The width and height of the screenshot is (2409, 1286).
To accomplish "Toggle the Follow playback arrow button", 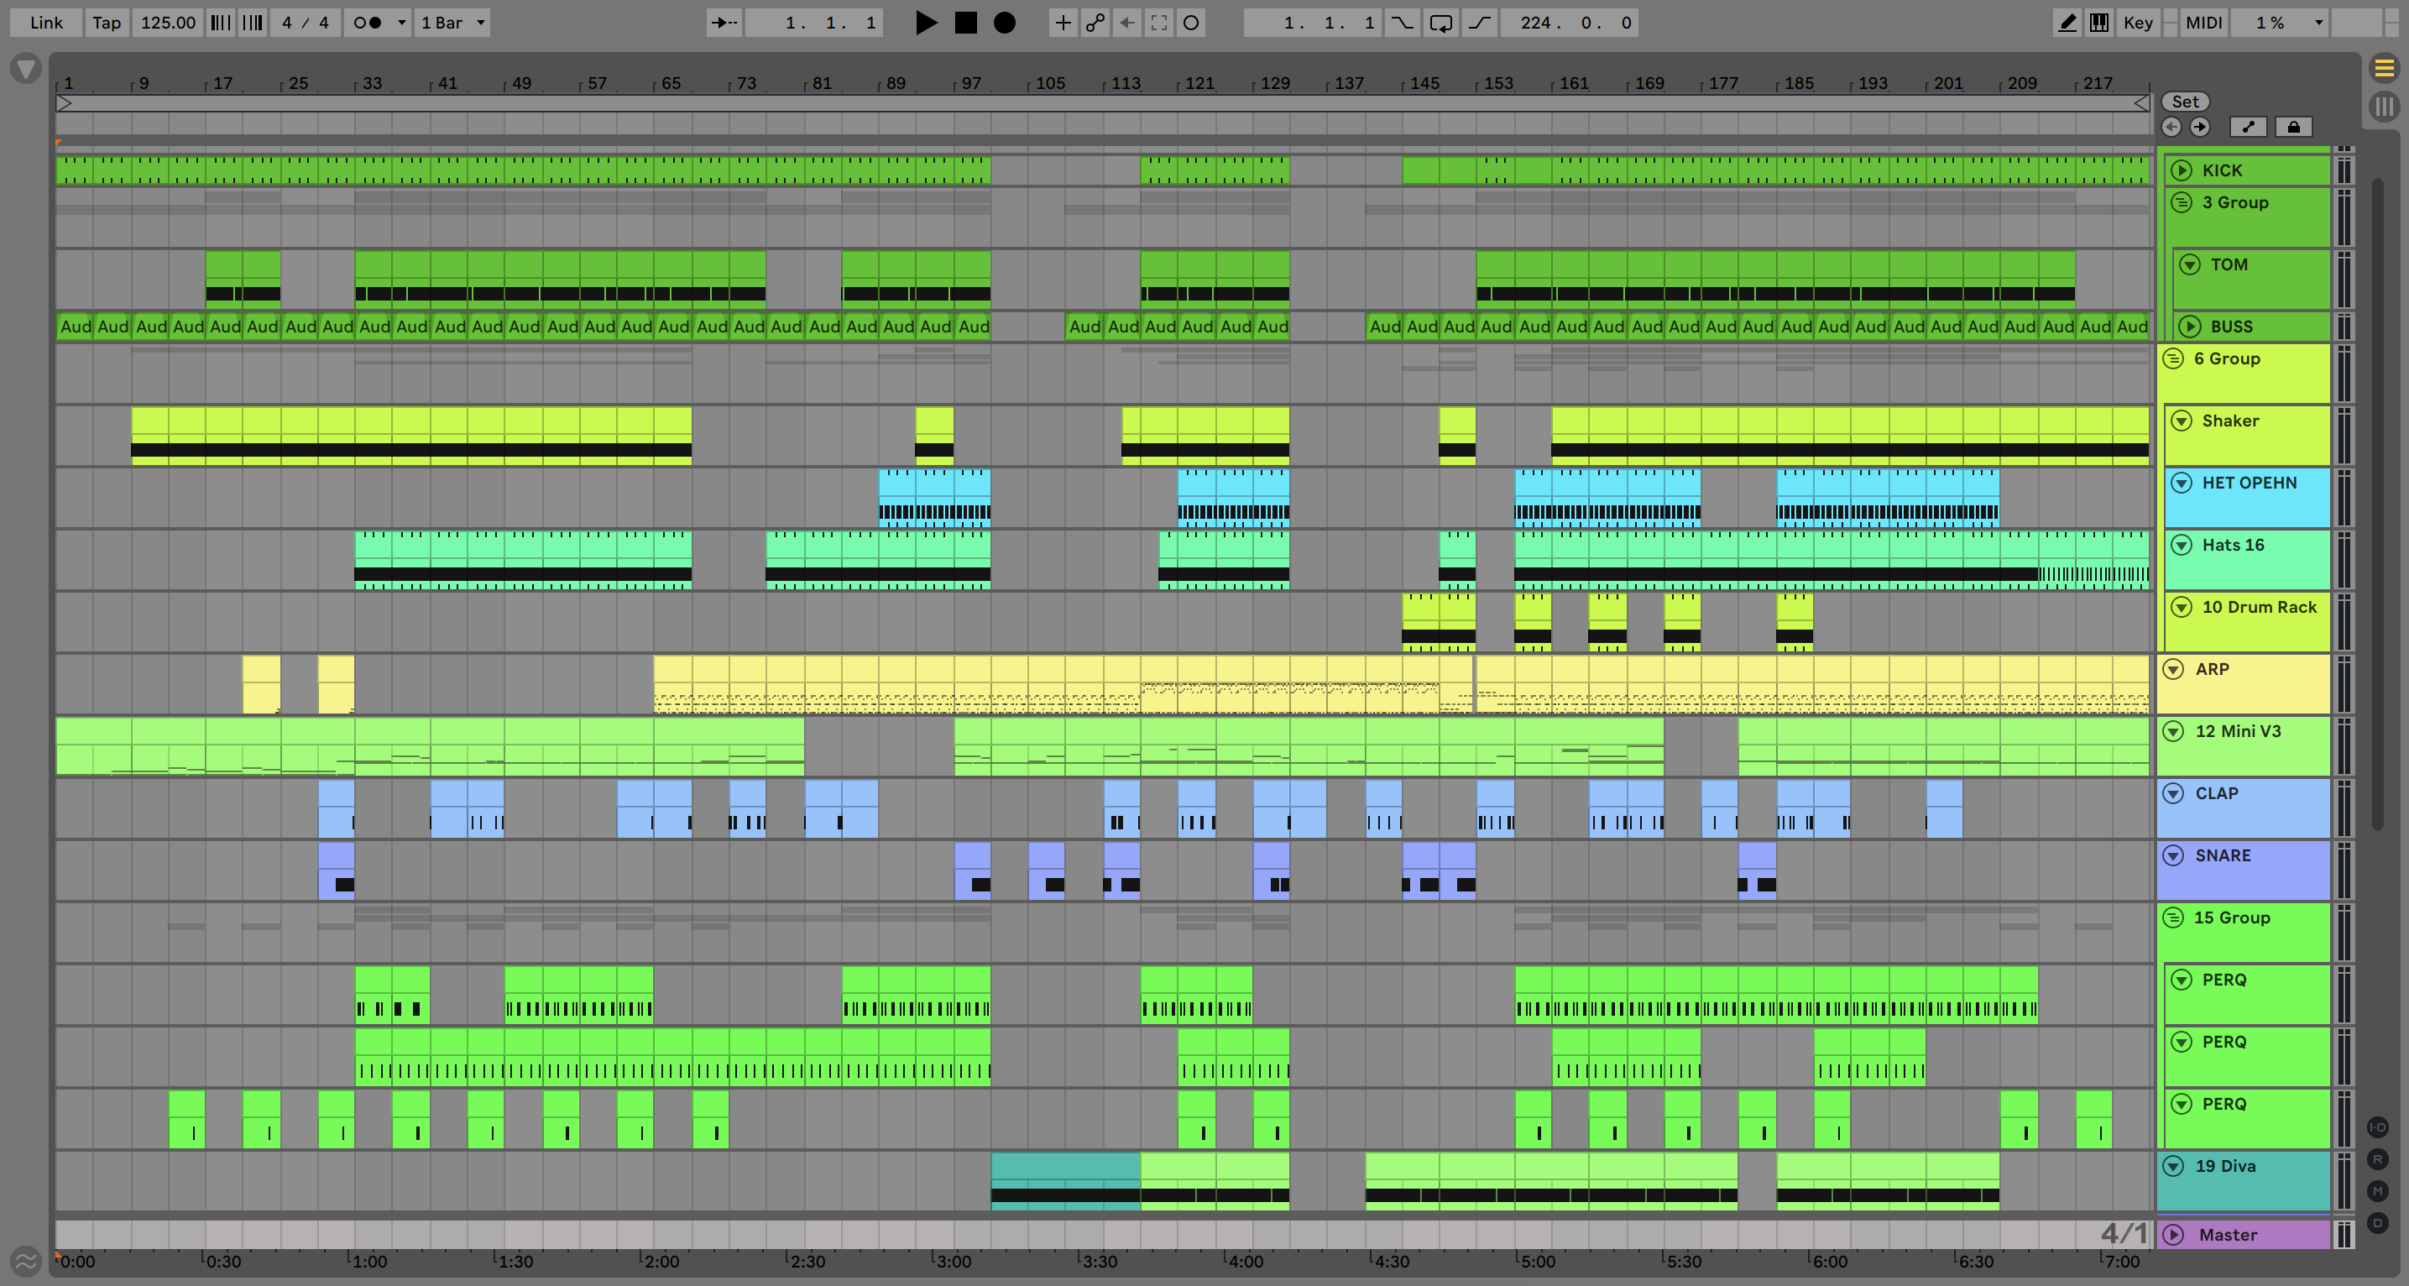I will (724, 23).
